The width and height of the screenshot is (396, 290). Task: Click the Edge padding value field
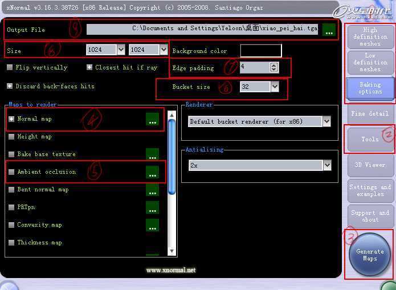255,67
